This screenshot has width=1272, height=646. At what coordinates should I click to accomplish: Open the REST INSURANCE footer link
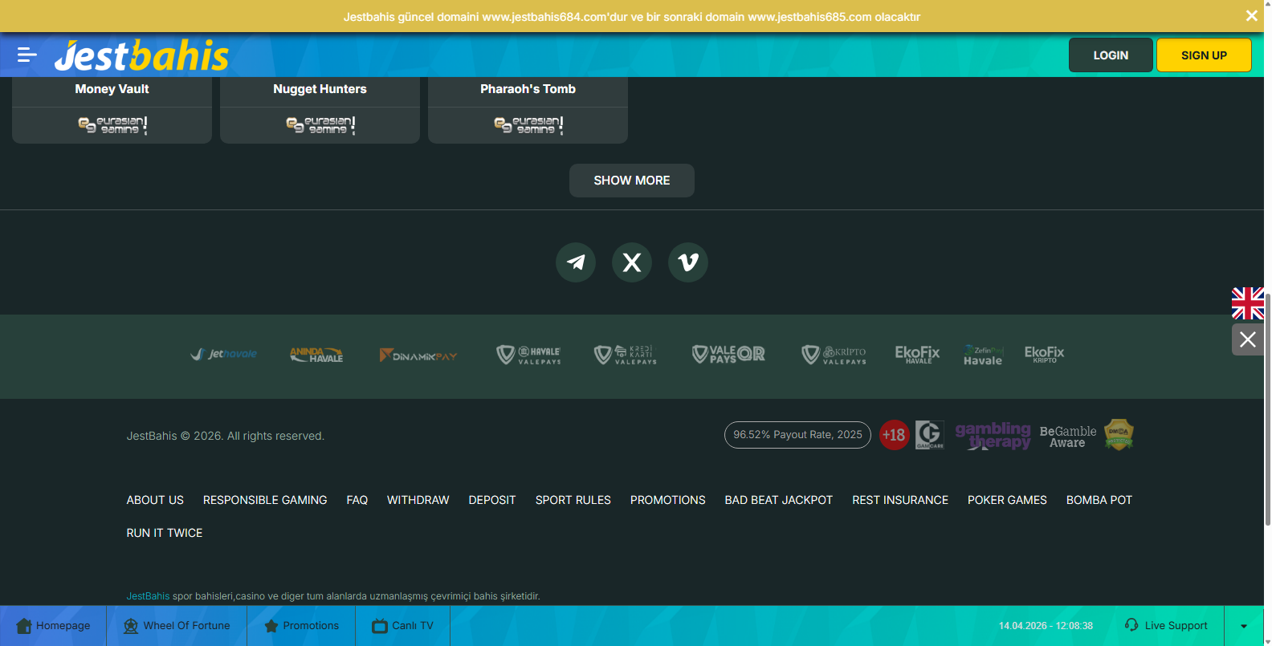[900, 500]
